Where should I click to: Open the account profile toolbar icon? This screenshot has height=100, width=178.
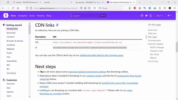point(140,8)
